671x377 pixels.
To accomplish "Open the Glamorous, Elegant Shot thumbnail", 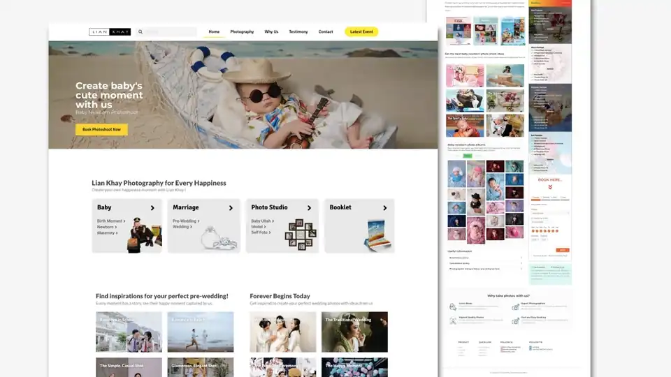I will tap(201, 368).
